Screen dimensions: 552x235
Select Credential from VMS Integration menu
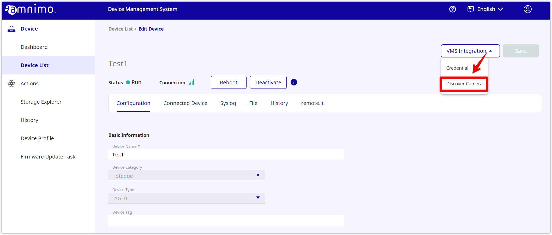tap(457, 68)
